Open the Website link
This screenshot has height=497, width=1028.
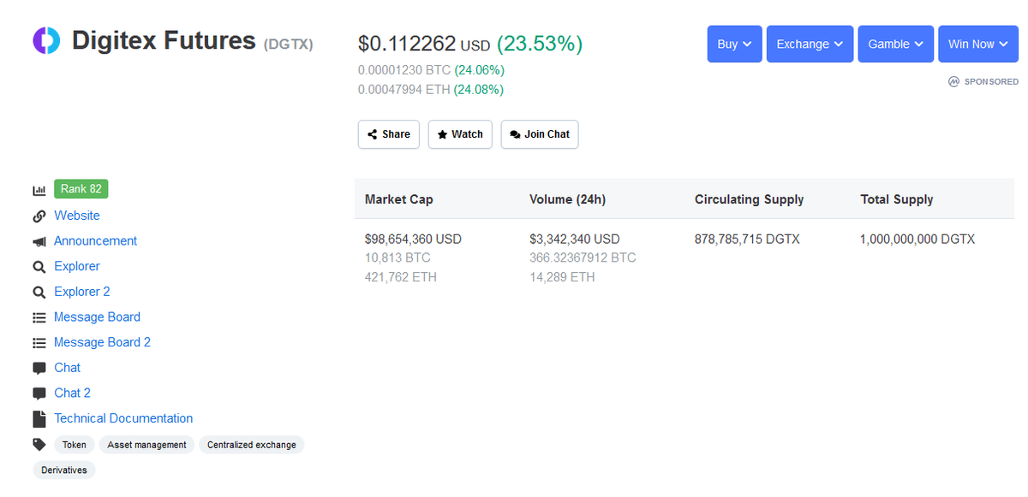[x=77, y=215]
